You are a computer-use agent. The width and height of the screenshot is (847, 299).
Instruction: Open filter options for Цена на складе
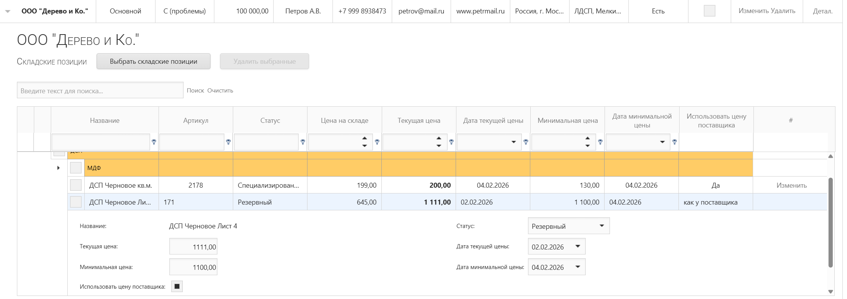pyautogui.click(x=377, y=142)
